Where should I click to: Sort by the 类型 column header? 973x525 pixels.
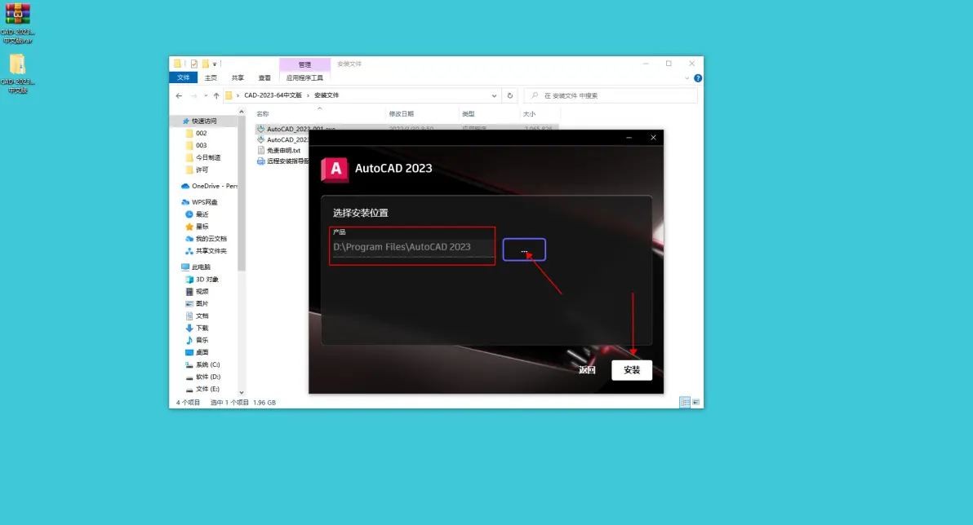[468, 114]
